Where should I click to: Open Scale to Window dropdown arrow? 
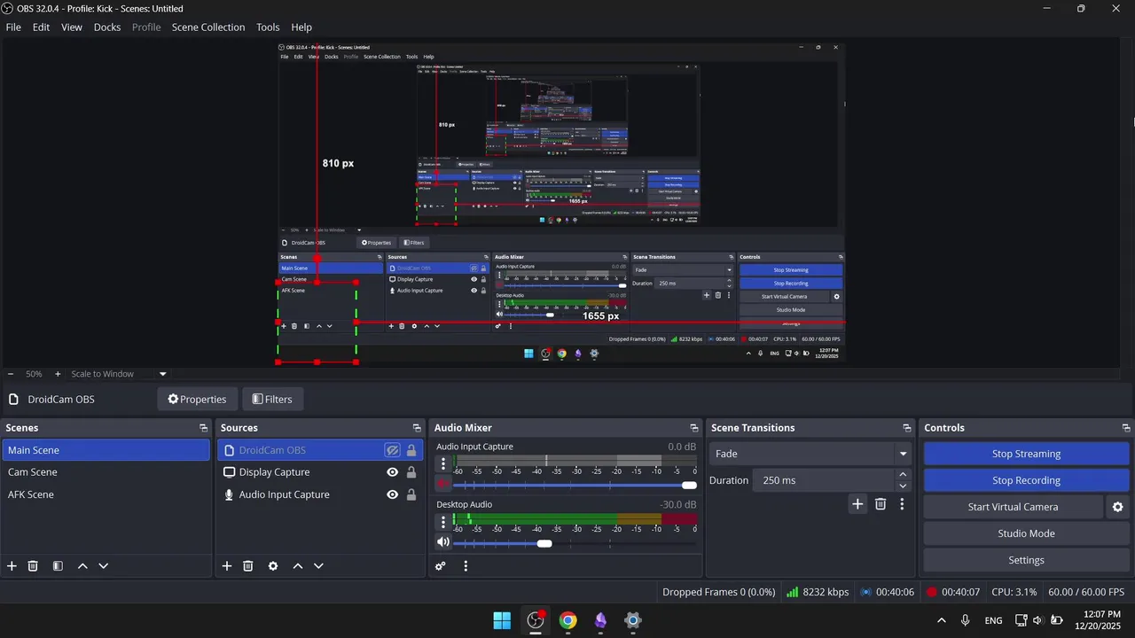(x=162, y=374)
